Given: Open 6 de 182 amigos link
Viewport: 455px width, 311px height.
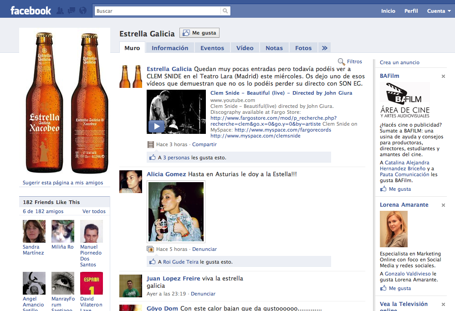Looking at the screenshot, I should click(x=43, y=211).
